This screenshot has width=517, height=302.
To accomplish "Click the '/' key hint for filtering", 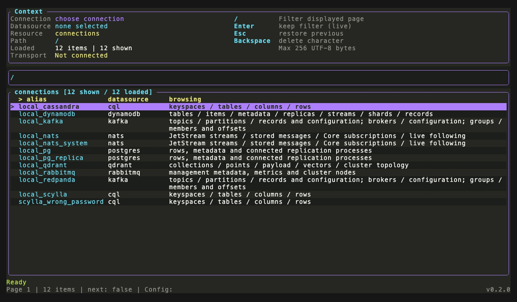I will [236, 19].
